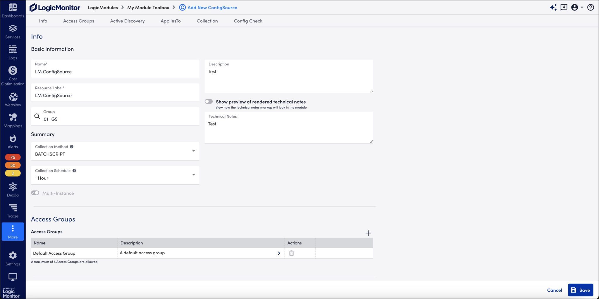Click the Collection Schedule help icon
The height and width of the screenshot is (299, 599).
[74, 171]
